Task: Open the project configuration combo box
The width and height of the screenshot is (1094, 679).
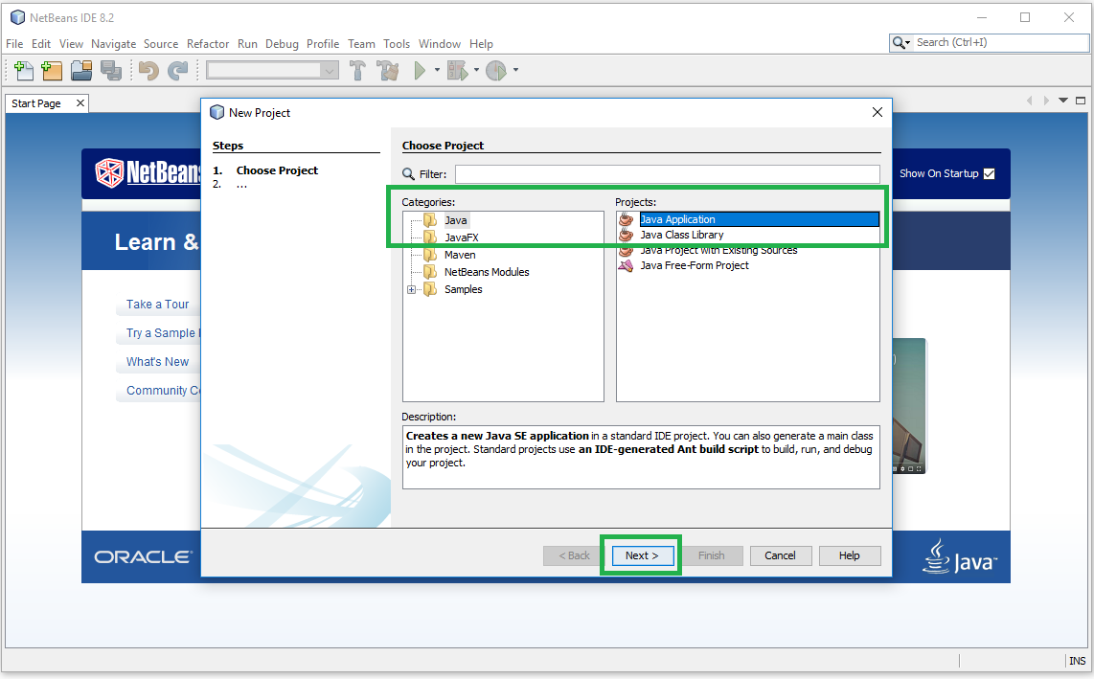Action: coord(273,70)
